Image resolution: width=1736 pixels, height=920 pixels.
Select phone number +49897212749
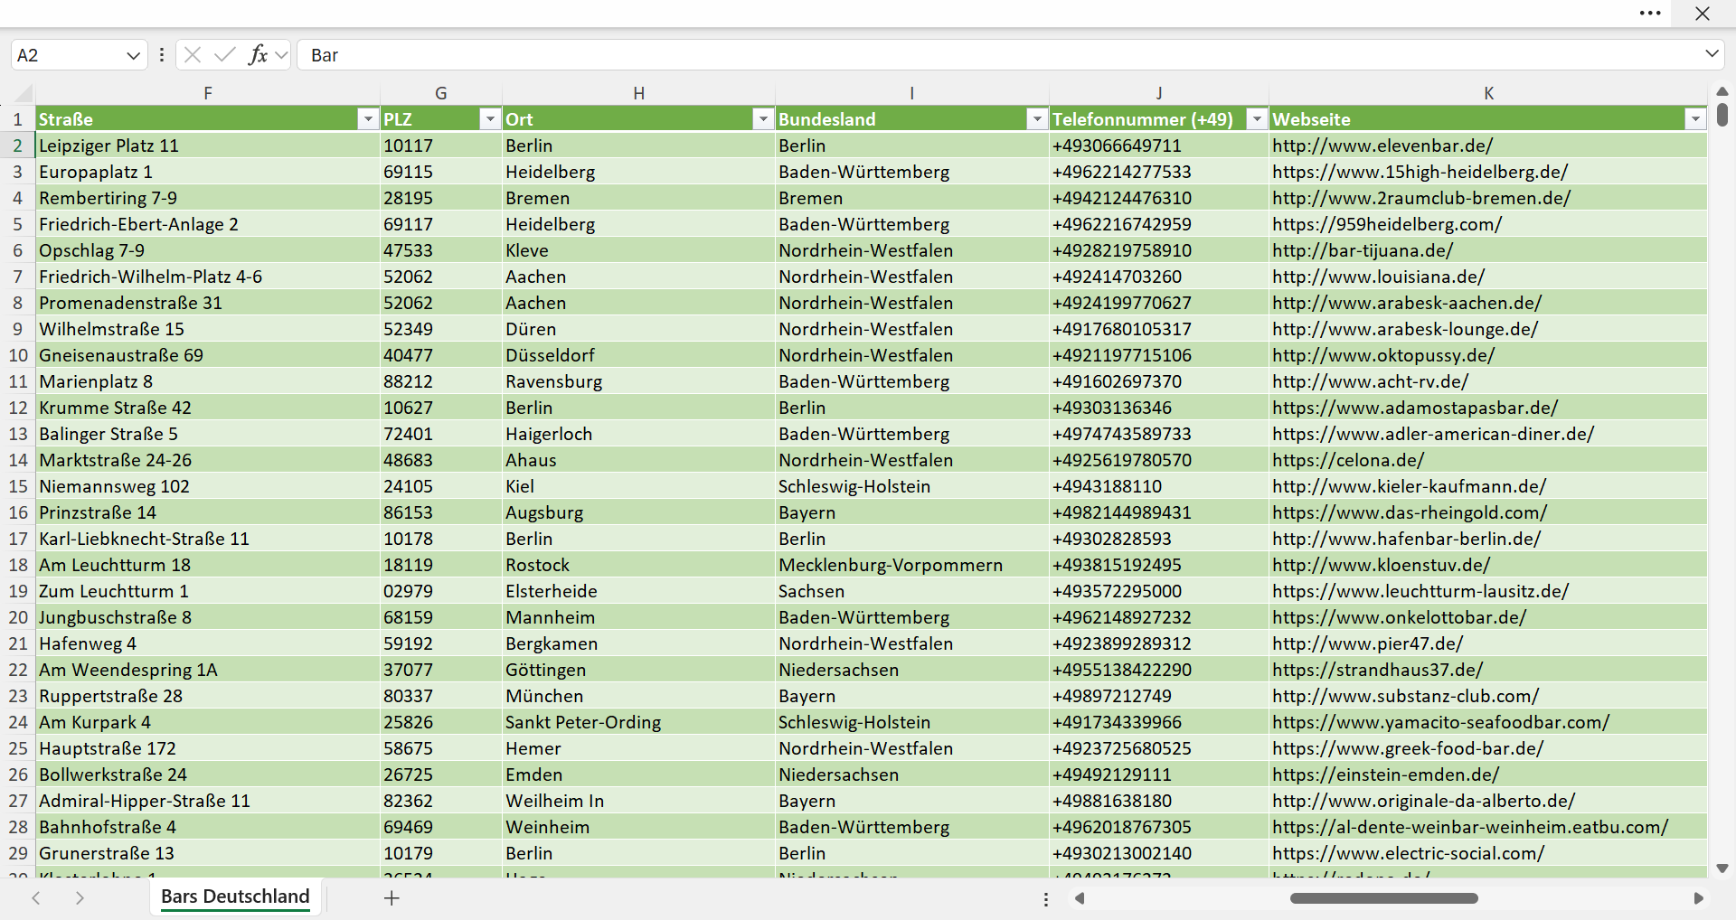point(1159,696)
